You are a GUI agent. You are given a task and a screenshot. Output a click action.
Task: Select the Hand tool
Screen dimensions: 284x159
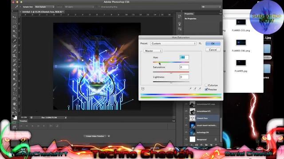click(14, 104)
